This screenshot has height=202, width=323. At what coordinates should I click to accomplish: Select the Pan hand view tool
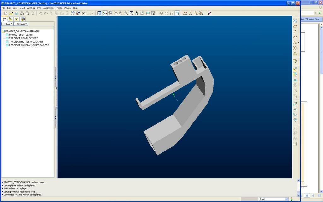click(x=115, y=13)
